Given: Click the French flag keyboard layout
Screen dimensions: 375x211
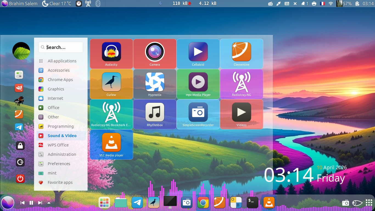Looking at the screenshot, I should [322, 4].
